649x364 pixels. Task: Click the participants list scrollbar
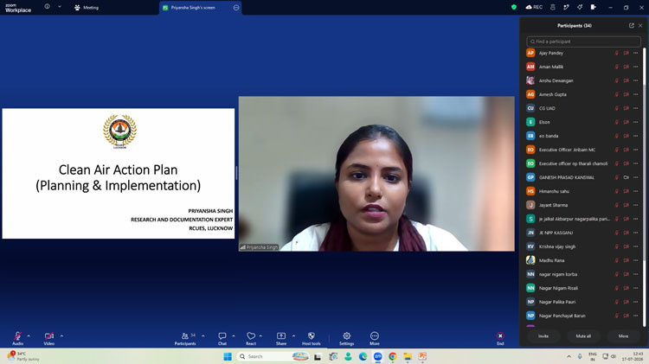click(644, 187)
